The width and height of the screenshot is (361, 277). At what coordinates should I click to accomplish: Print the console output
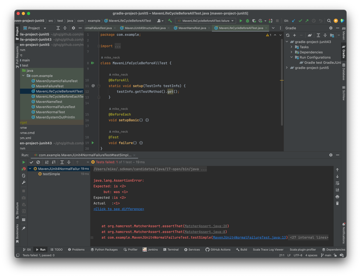click(x=337, y=197)
